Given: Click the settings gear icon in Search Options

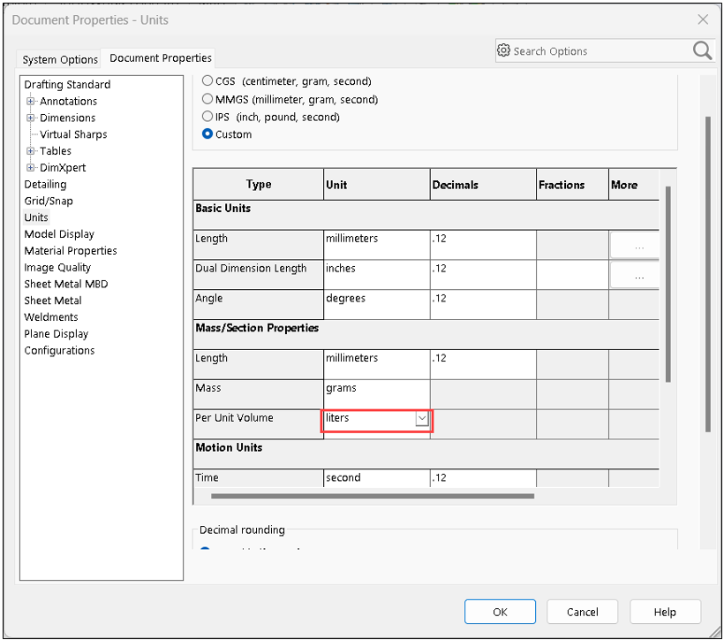Looking at the screenshot, I should 503,50.
